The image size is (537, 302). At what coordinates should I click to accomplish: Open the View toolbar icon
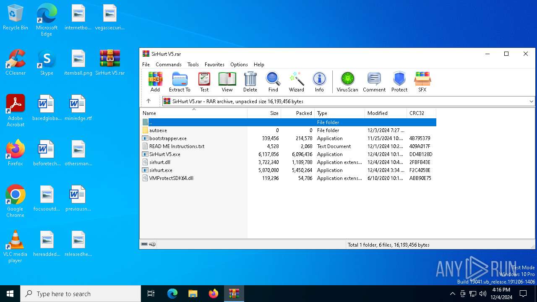pos(227,82)
